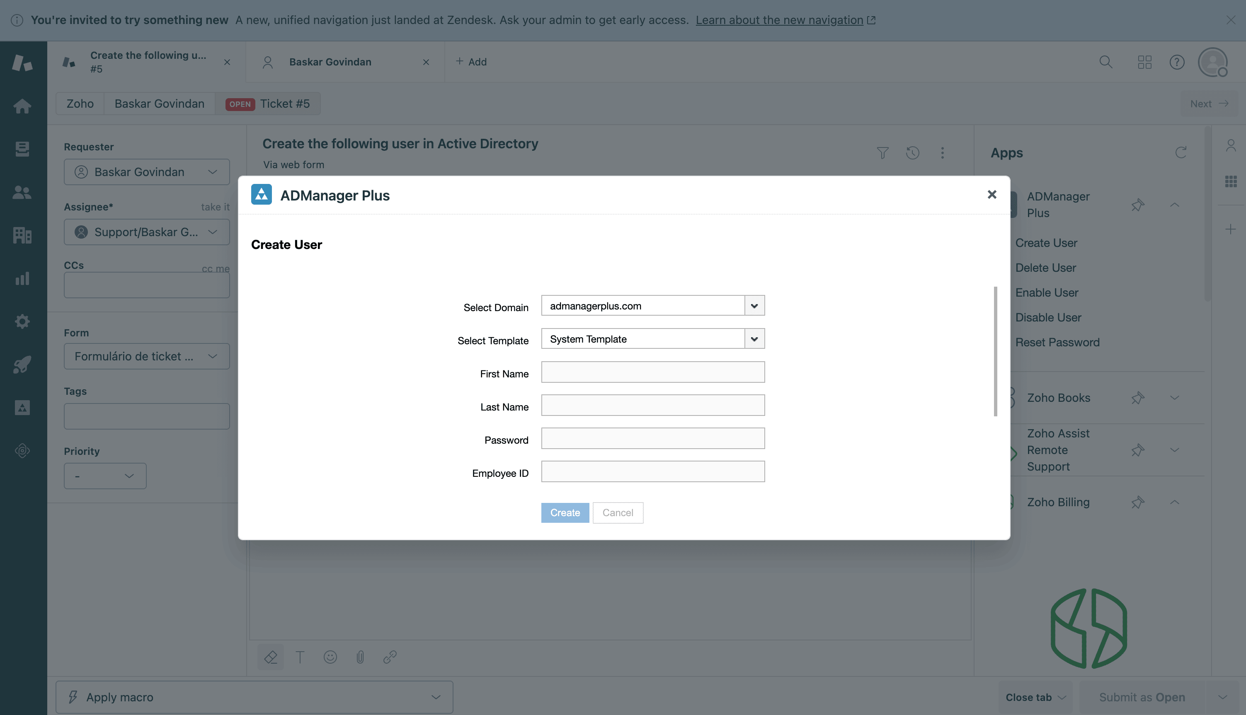Open the Admin settings gear icon
This screenshot has height=715, width=1246.
coord(22,321)
